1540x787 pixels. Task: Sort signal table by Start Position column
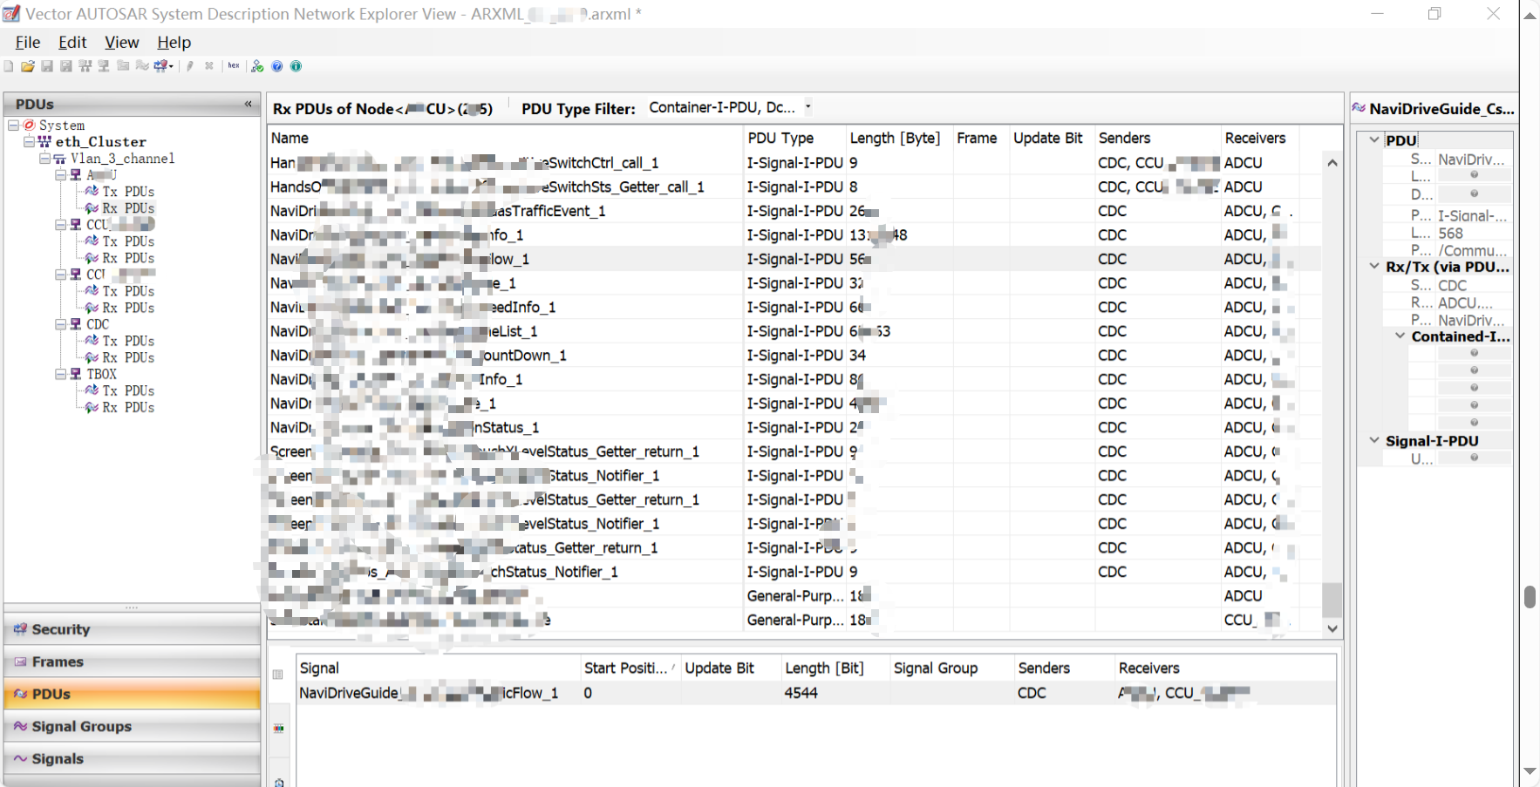[x=630, y=668]
